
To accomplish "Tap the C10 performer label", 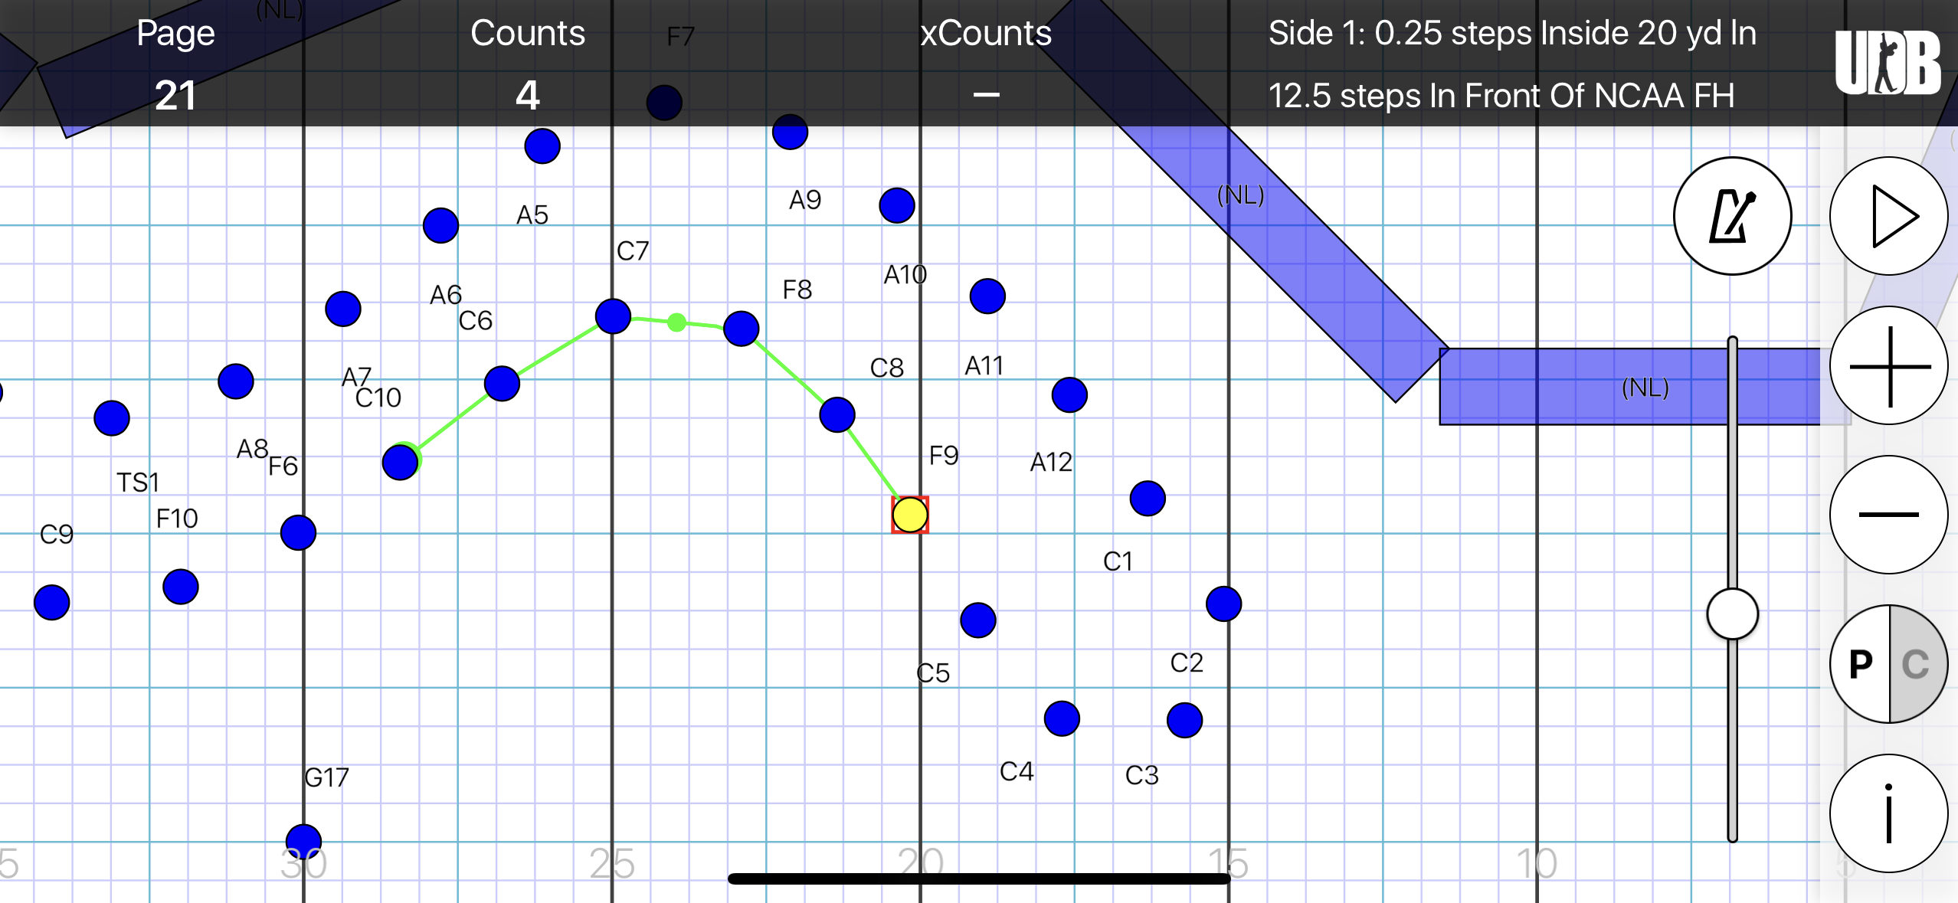I will 378,398.
